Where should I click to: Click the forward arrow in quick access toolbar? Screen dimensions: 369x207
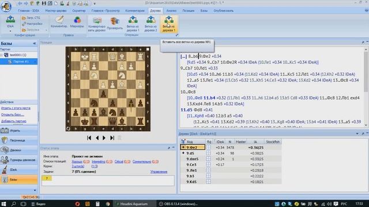pos(25,3)
